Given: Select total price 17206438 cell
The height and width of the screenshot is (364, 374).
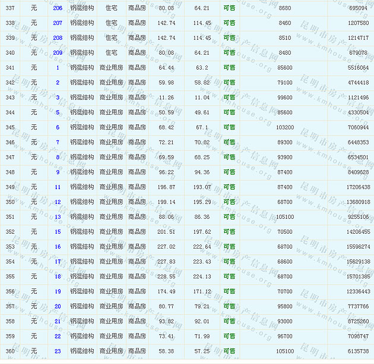Looking at the screenshot, I should click(357, 187).
